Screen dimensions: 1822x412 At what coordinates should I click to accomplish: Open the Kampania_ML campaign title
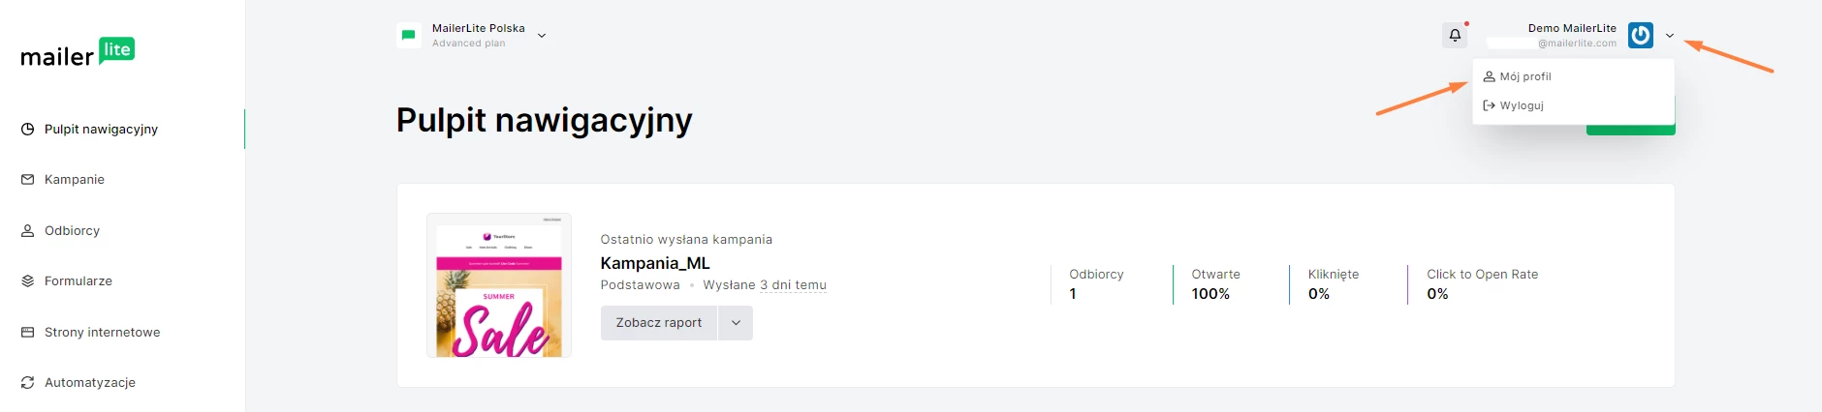tap(655, 263)
